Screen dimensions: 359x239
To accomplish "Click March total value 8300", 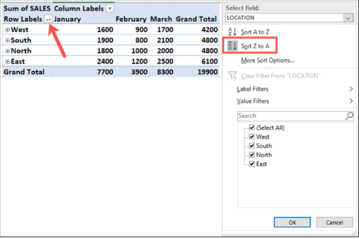I will coord(165,72).
